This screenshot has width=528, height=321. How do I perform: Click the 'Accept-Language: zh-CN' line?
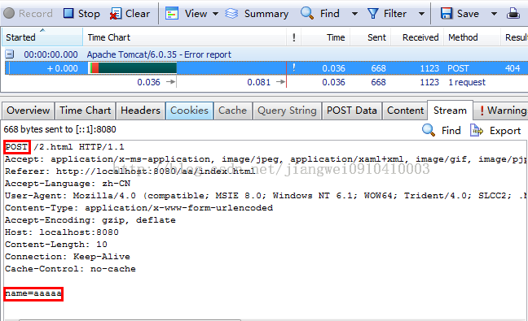[68, 184]
